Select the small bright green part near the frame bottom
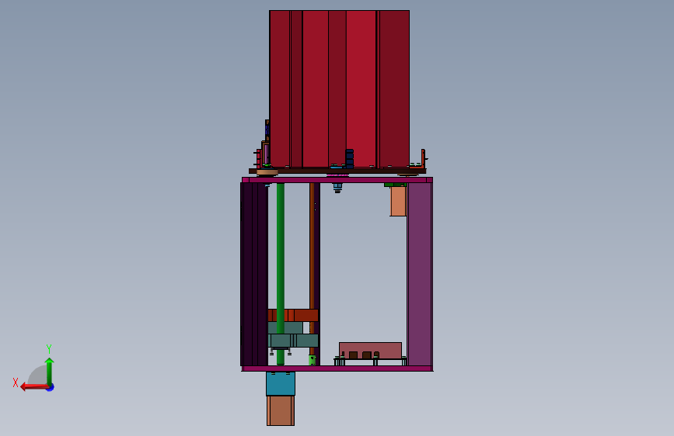This screenshot has height=436, width=674. pos(312,360)
